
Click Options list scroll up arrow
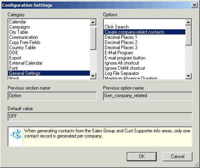188,22
